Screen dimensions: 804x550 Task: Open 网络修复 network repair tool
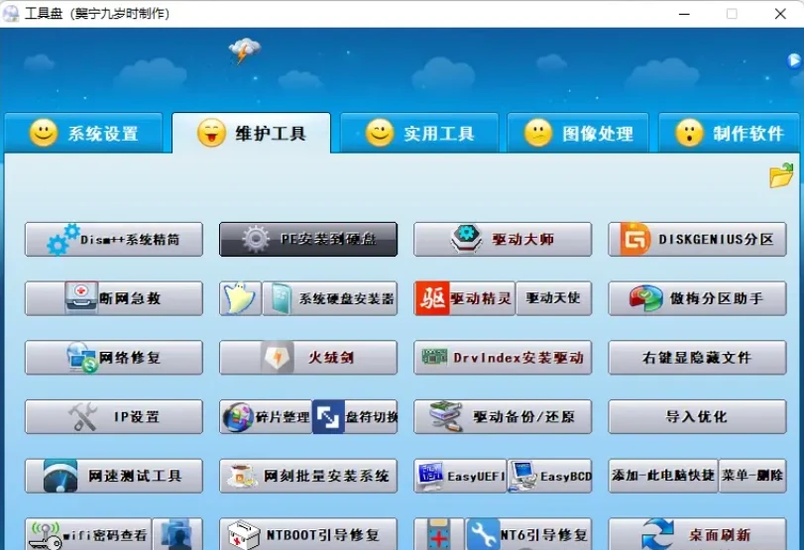114,358
